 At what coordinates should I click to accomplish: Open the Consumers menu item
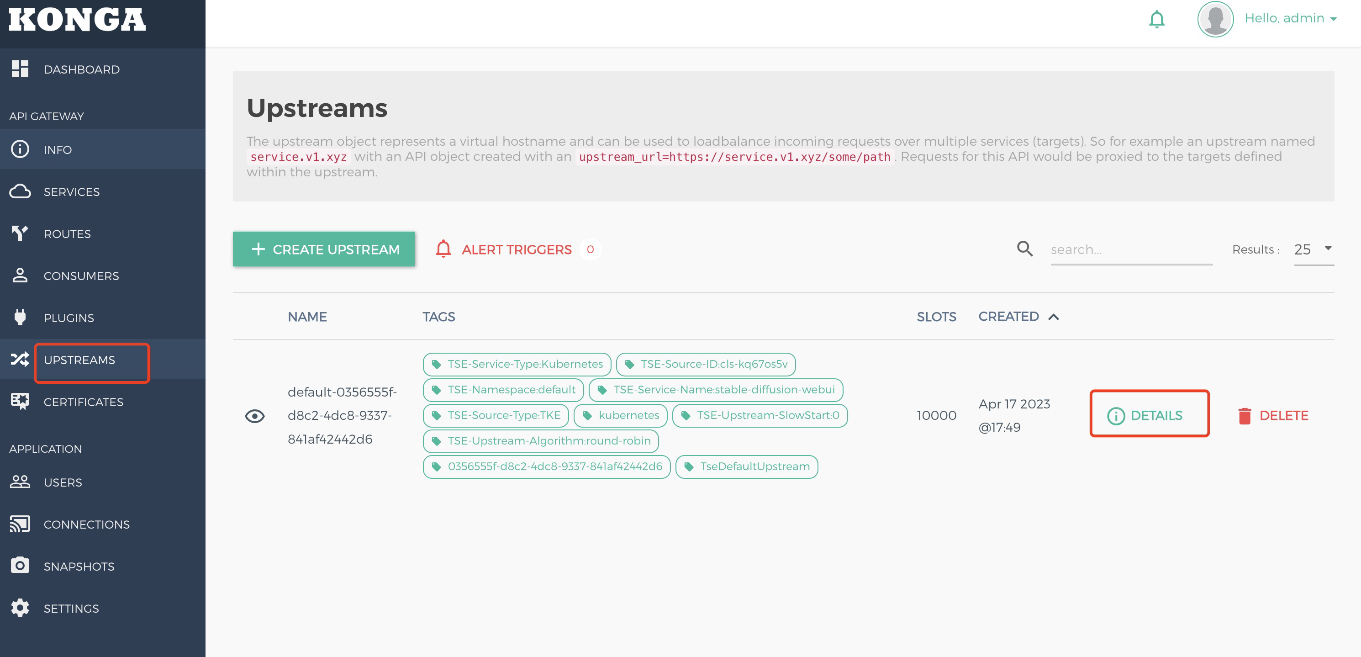point(81,276)
